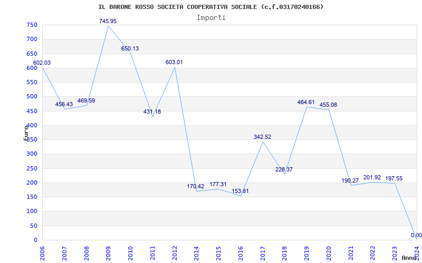Click the 2010 year axis label
This screenshot has height=263, width=422.
[130, 254]
